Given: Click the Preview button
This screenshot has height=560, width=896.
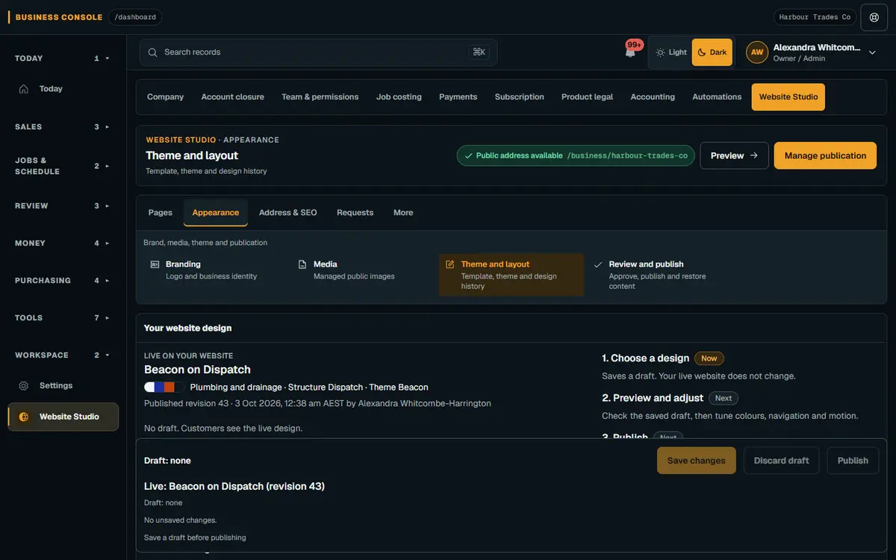Looking at the screenshot, I should (x=734, y=155).
